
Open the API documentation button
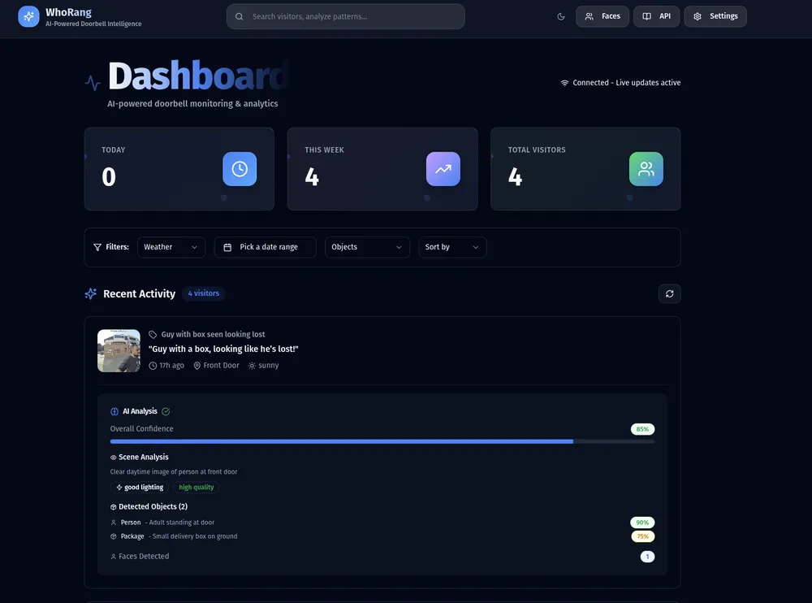pyautogui.click(x=656, y=16)
